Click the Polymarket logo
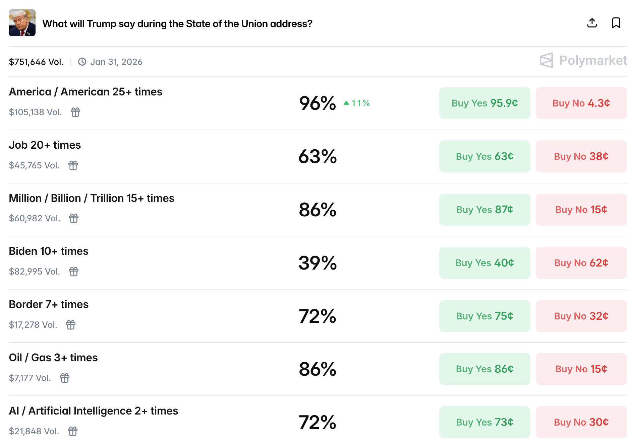 coord(583,61)
